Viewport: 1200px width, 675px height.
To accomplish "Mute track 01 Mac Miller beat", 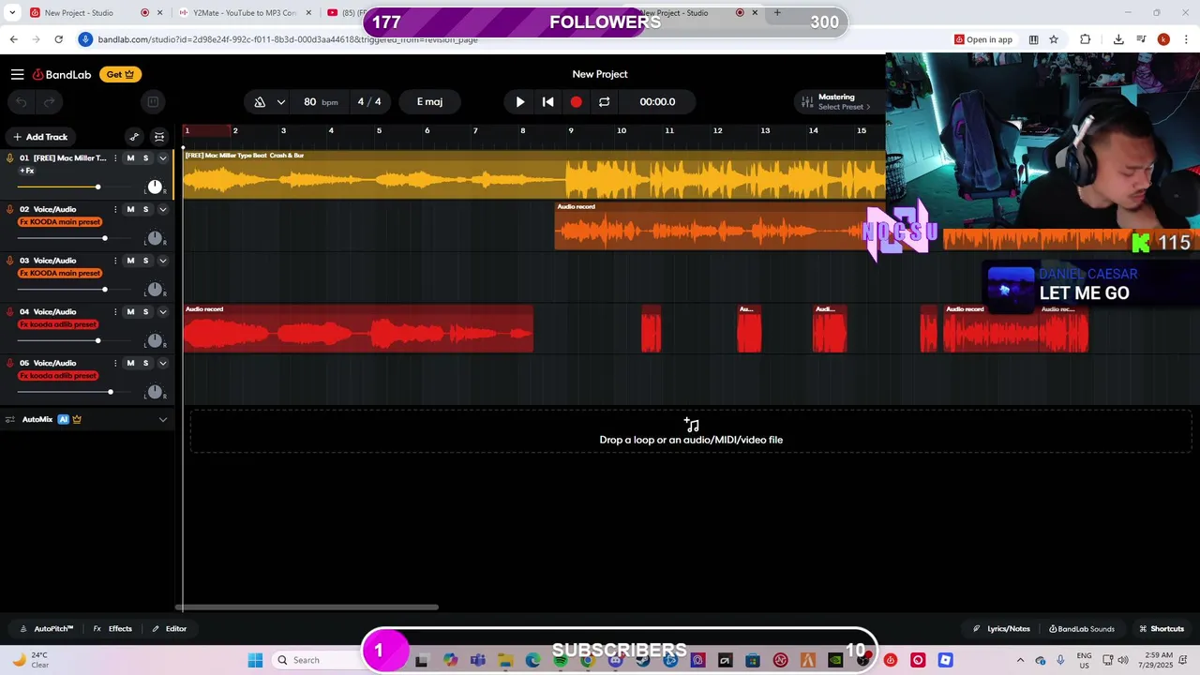I will coord(130,158).
